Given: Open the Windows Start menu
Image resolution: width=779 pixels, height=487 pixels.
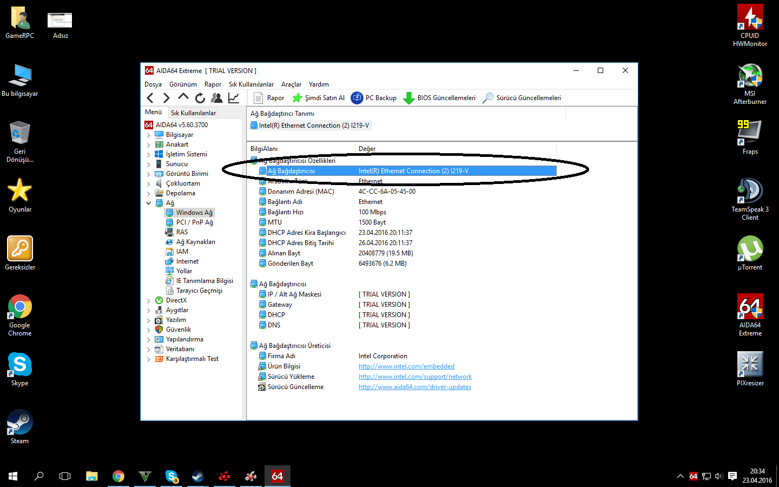Looking at the screenshot, I should pyautogui.click(x=13, y=476).
